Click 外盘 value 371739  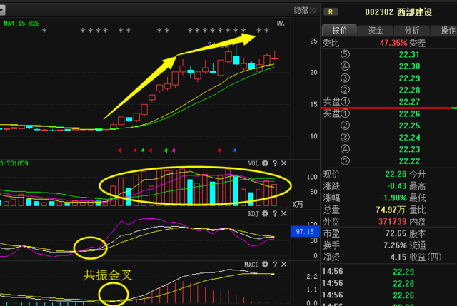pyautogui.click(x=392, y=222)
